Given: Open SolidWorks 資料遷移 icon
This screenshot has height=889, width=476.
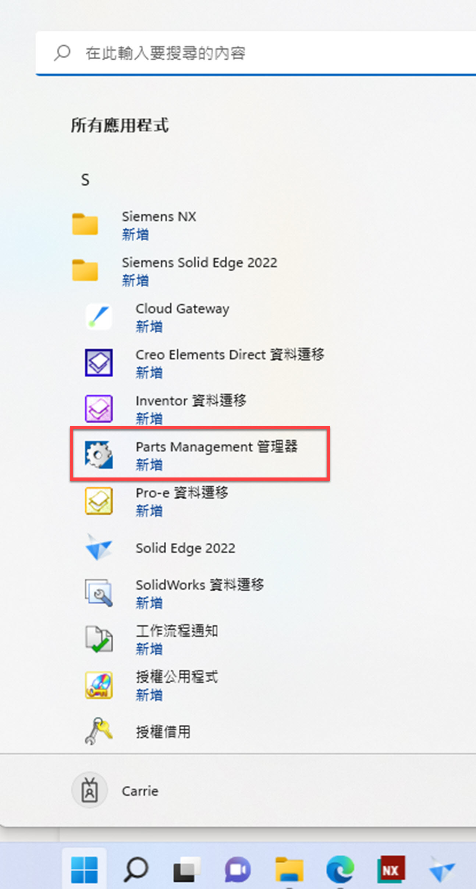Looking at the screenshot, I should [x=99, y=593].
